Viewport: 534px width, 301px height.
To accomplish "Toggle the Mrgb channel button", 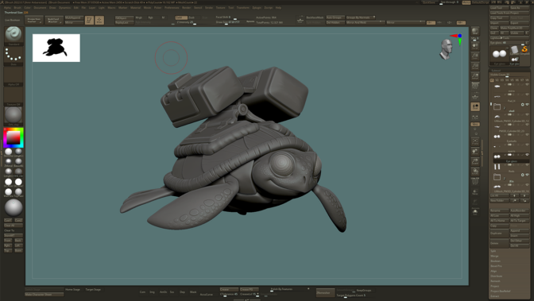I will 139,17.
